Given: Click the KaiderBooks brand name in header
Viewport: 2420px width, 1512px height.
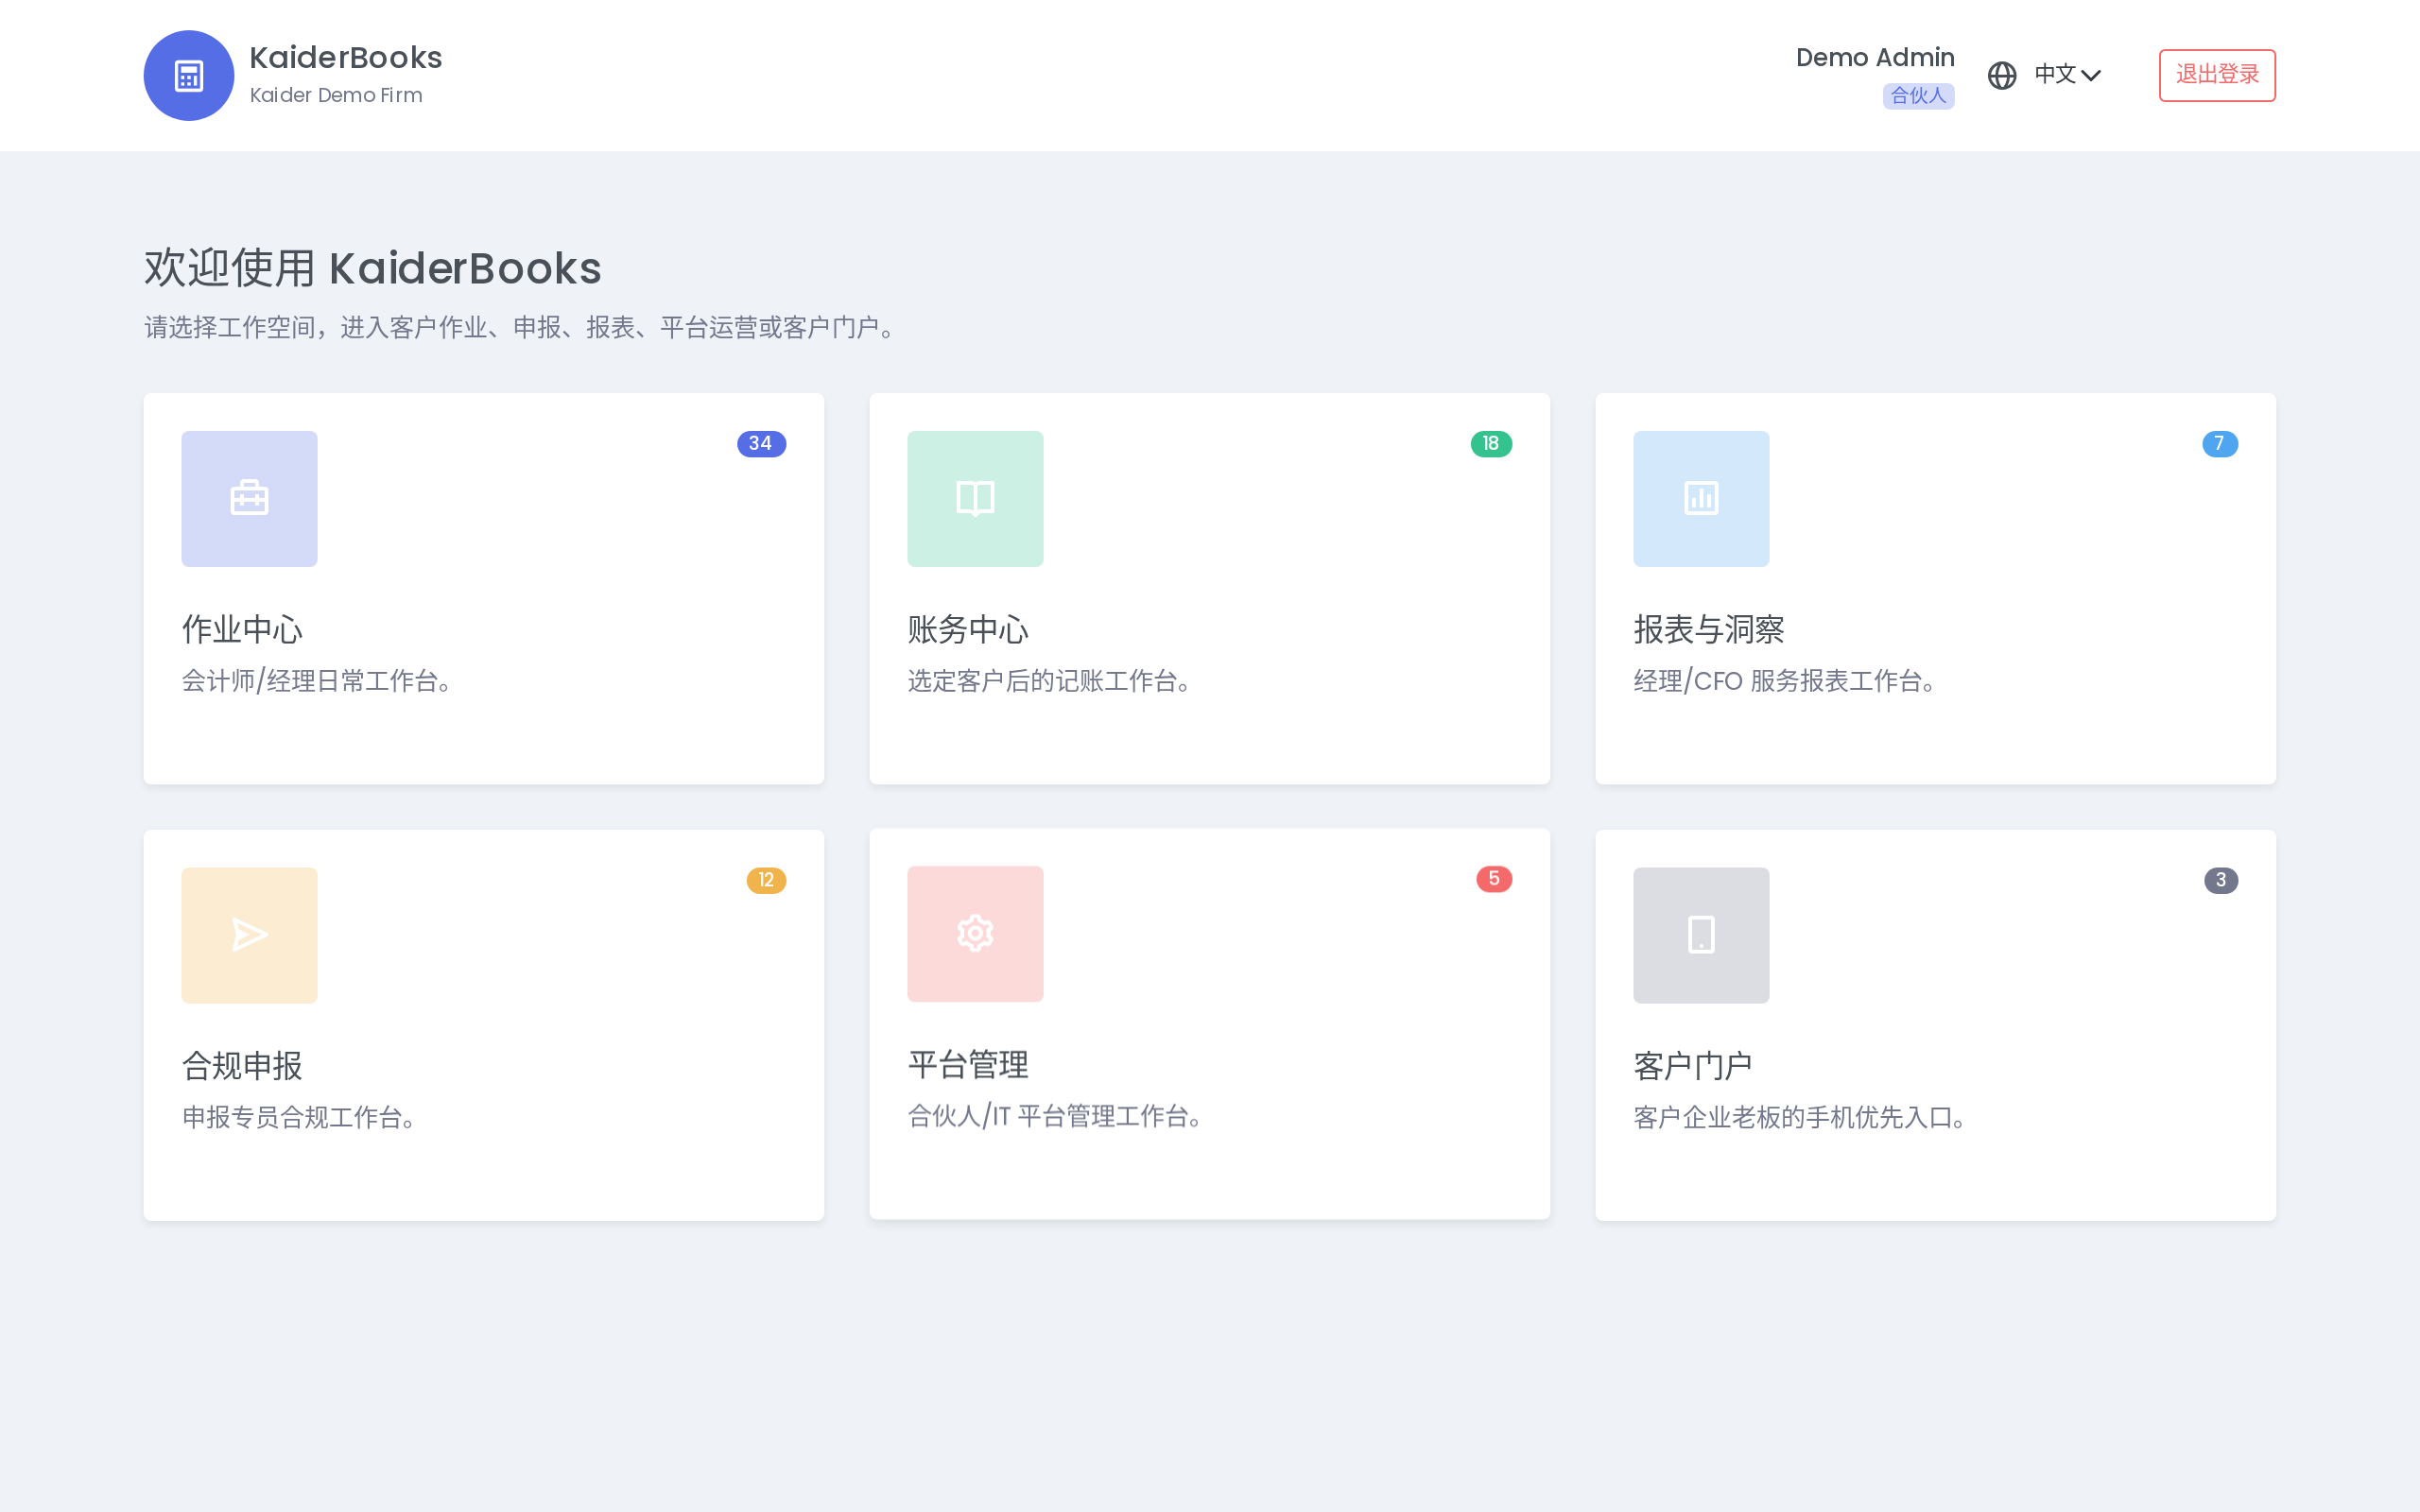Looking at the screenshot, I should [x=345, y=58].
